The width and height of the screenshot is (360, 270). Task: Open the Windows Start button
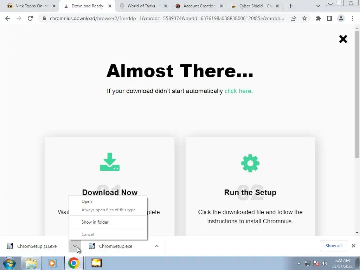(x=9, y=263)
